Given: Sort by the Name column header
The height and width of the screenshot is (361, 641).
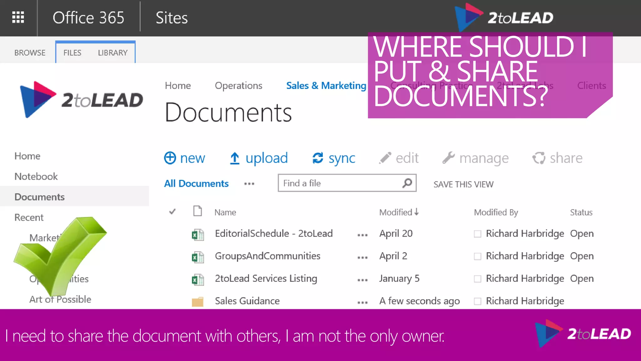Looking at the screenshot, I should [225, 212].
